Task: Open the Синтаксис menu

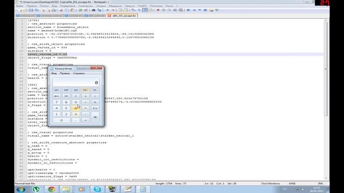Action: (x=85, y=6)
